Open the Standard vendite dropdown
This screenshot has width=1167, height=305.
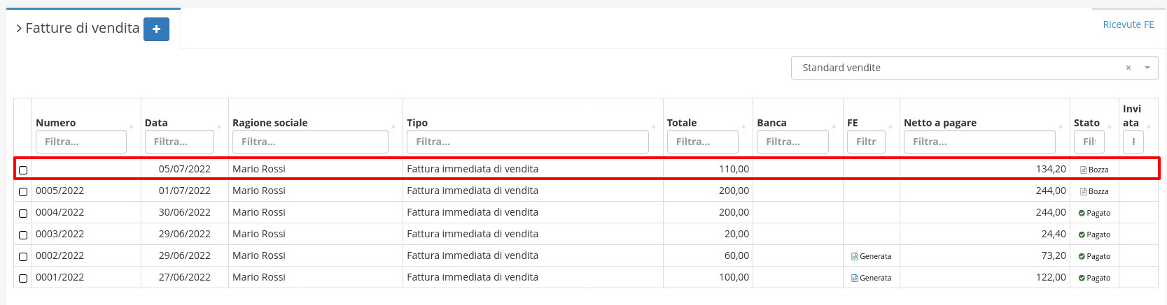1147,68
